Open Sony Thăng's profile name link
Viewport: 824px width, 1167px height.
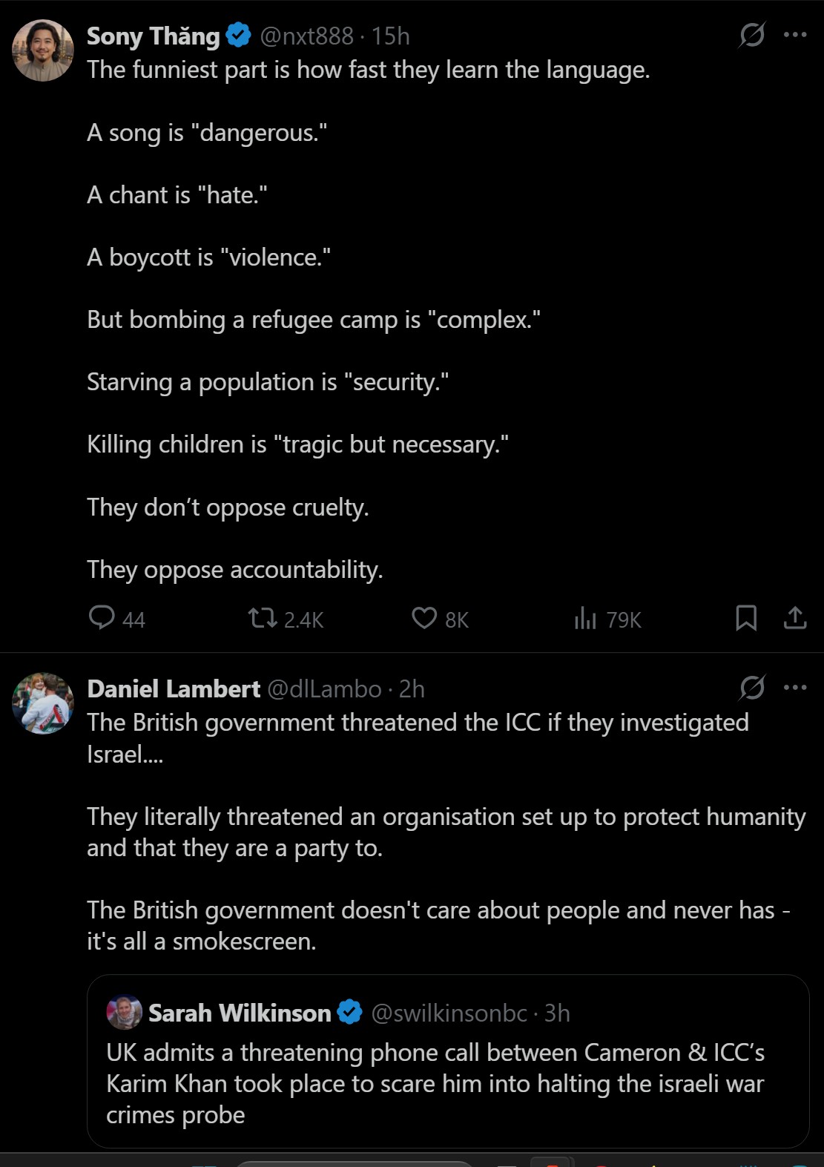pos(153,36)
